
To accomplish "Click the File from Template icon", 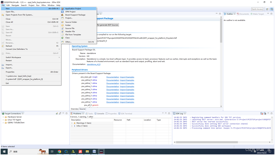I will (x=62, y=35).
